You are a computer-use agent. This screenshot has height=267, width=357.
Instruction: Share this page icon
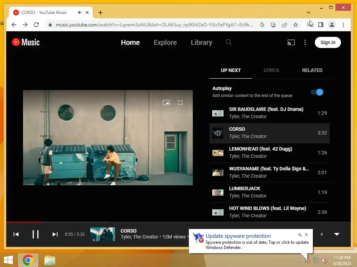(284, 25)
